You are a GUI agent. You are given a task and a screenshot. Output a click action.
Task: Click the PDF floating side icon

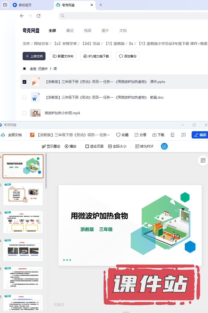click(203, 160)
